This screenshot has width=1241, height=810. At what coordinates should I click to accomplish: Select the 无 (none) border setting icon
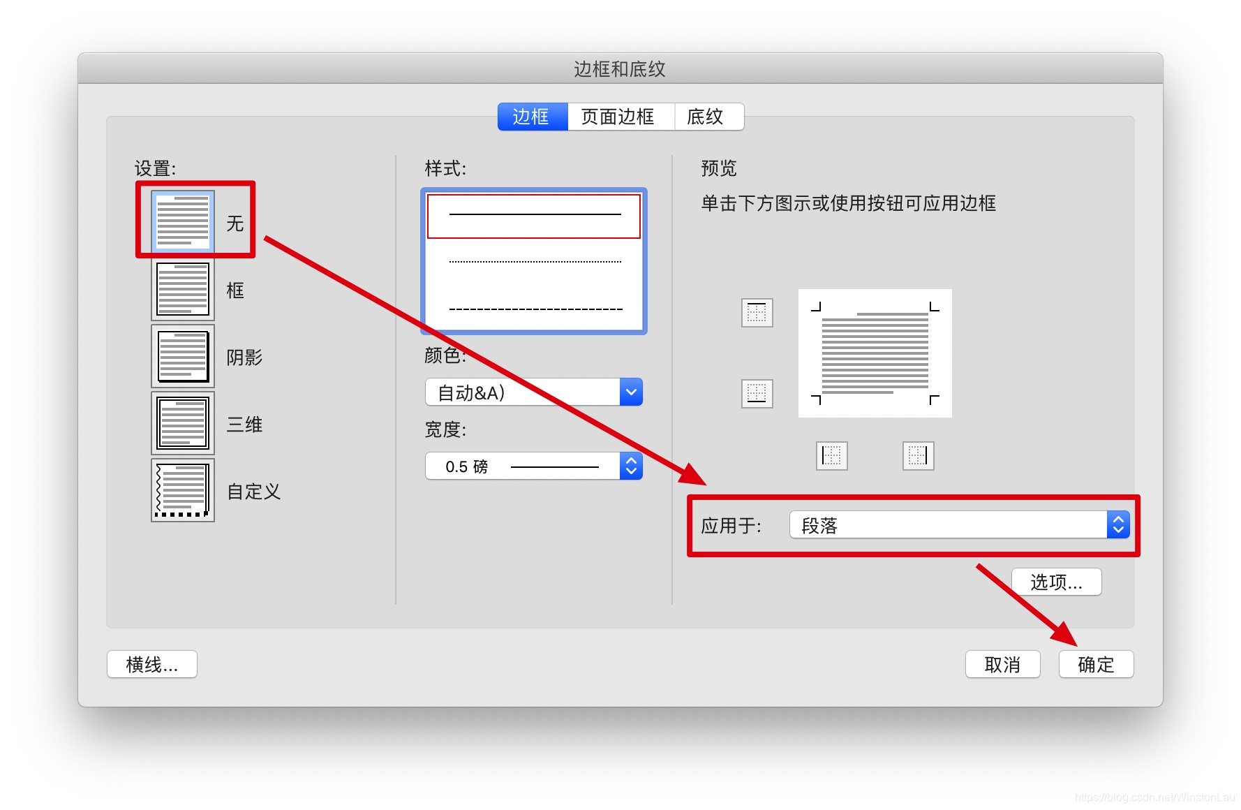183,222
